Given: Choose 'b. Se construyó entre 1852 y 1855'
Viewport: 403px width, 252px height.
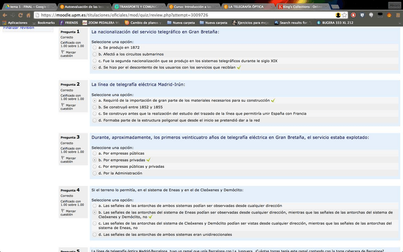Looking at the screenshot, I should coord(94,107).
